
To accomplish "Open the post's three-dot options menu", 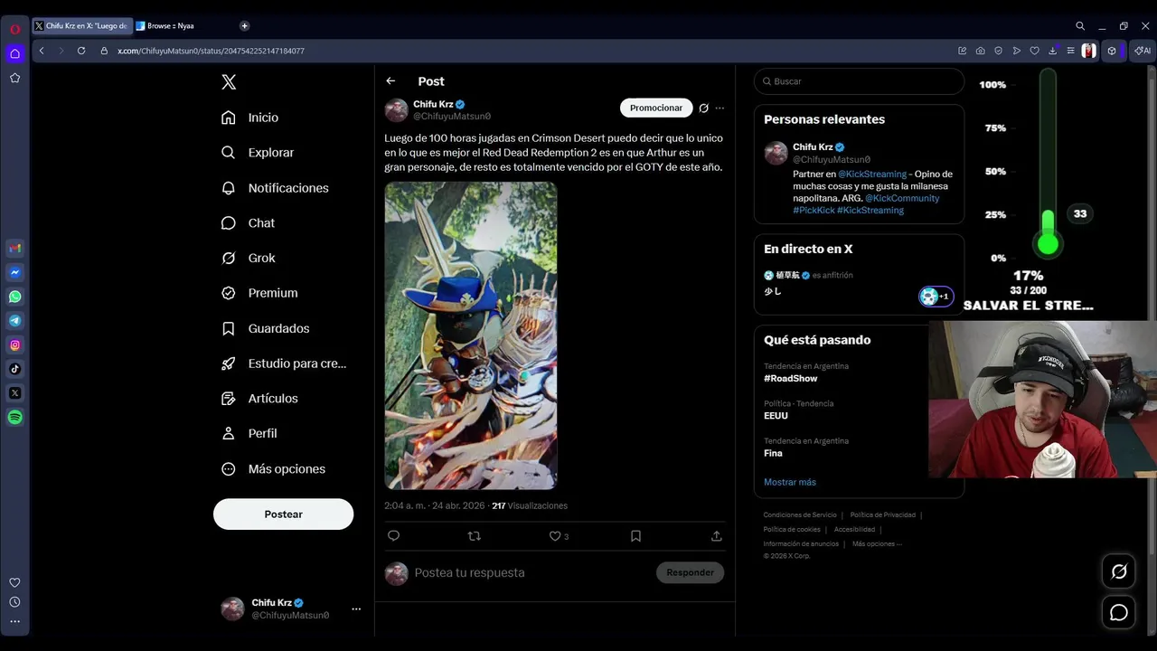I will click(720, 108).
